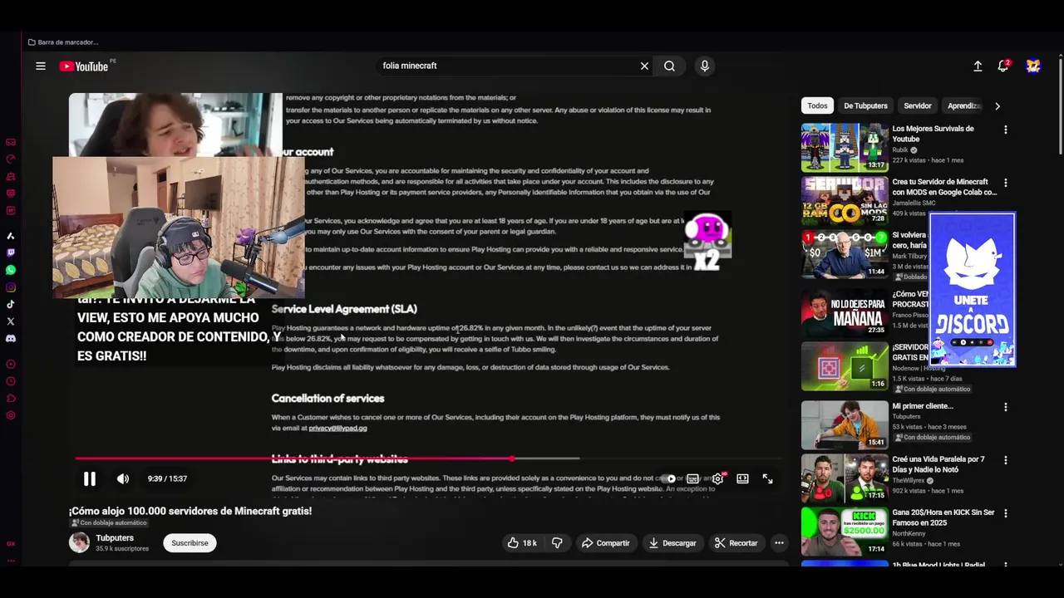Image resolution: width=1064 pixels, height=598 pixels.
Task: Open WhatsApp in the browser sidebar
Action: pyautogui.click(x=11, y=270)
